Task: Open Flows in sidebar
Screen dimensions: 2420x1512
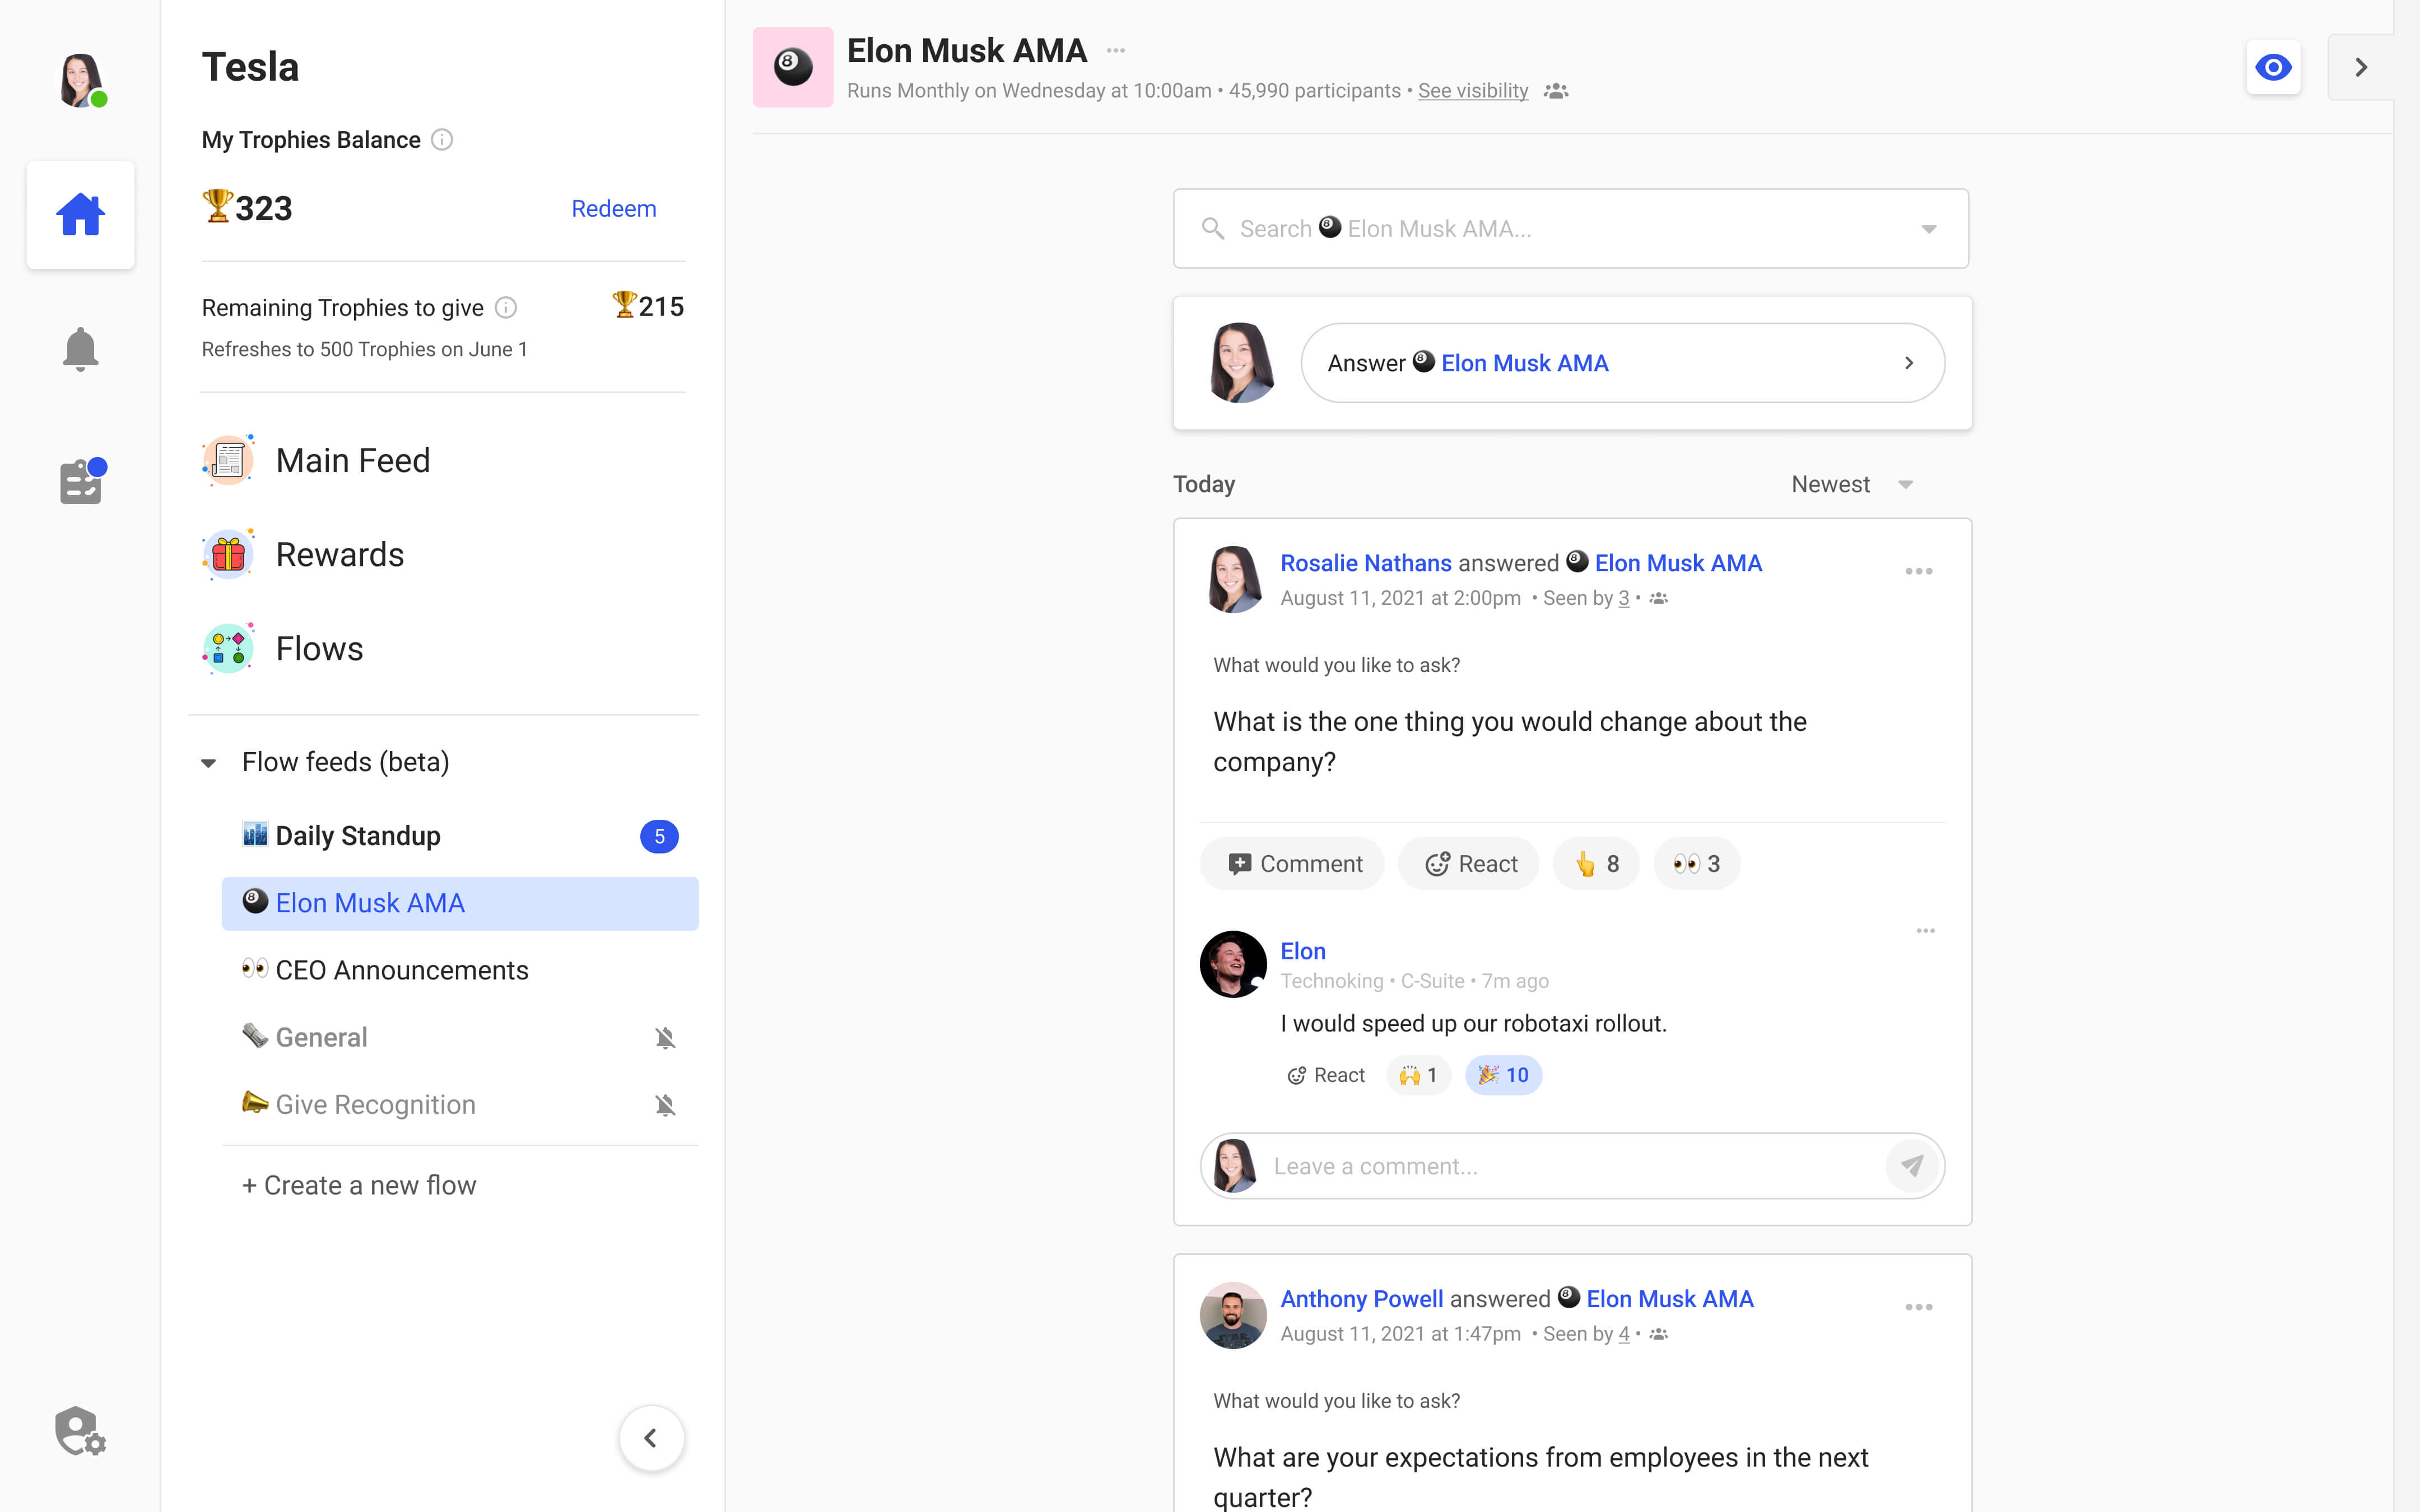Action: click(x=283, y=648)
